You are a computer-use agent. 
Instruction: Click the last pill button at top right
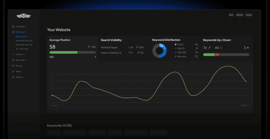pos(249,15)
